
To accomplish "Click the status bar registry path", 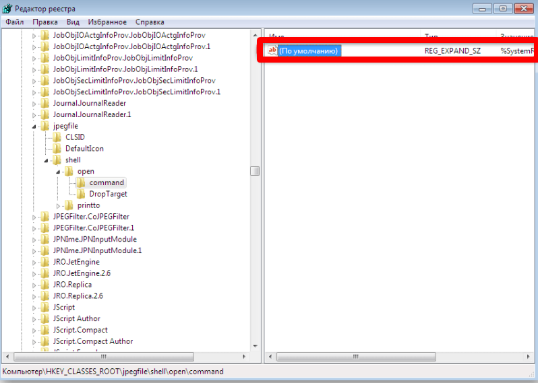I will click(113, 372).
